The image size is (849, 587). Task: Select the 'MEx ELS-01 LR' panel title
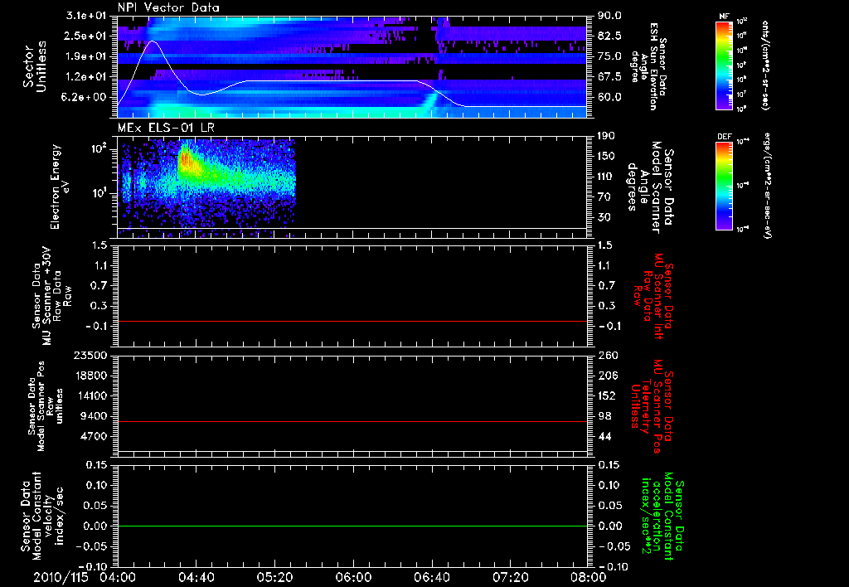point(166,128)
